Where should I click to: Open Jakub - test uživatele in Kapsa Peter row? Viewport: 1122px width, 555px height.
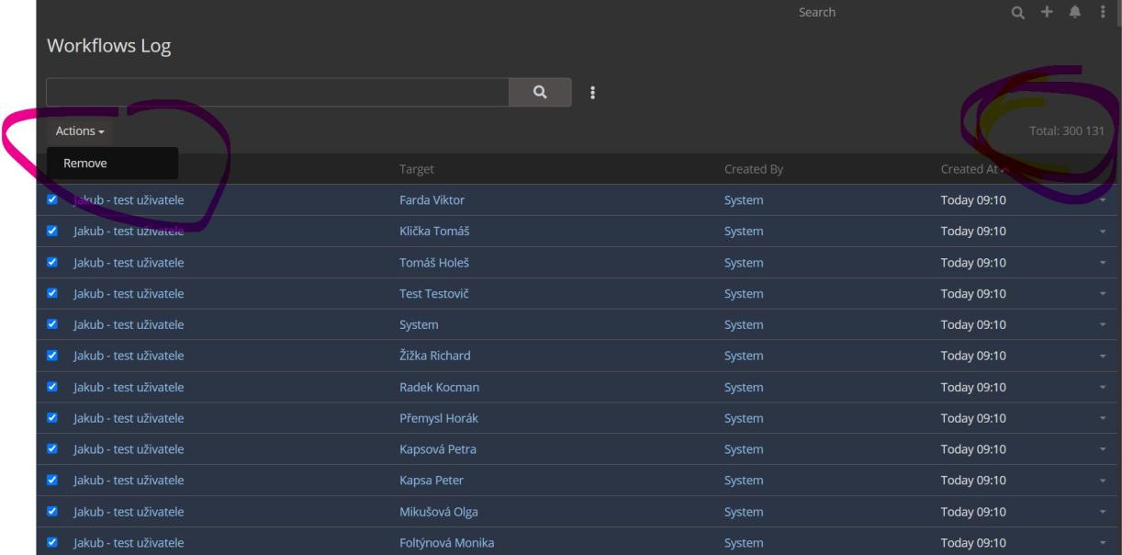pyautogui.click(x=129, y=481)
